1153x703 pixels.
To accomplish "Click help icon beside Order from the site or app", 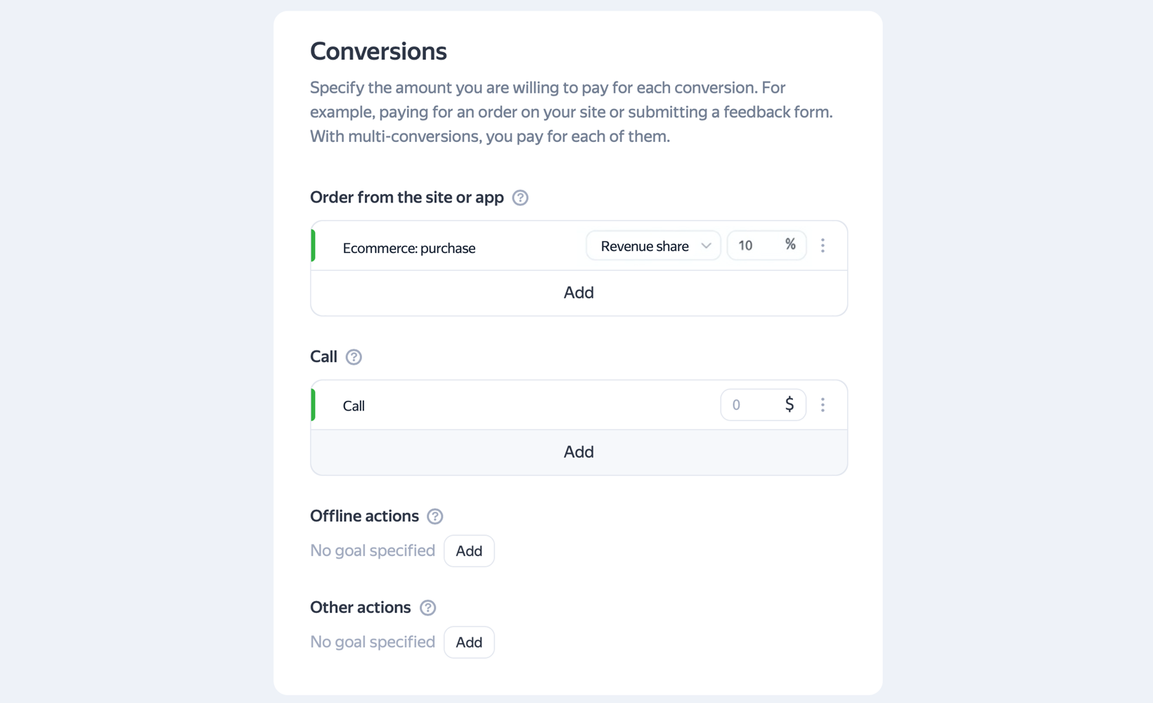I will 520,198.
